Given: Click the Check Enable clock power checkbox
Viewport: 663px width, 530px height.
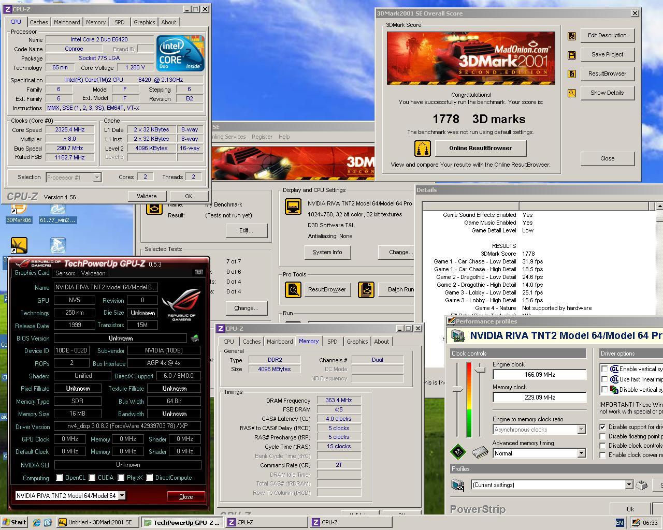Looking at the screenshot, I should (602, 455).
